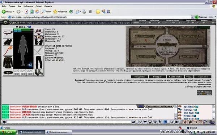Click the Карта клуба button
The height and width of the screenshot is (135, 217).
pos(175,77)
